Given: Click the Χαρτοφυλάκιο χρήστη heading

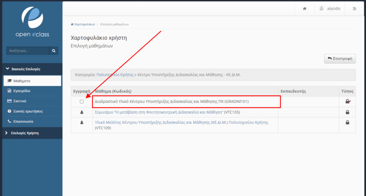Looking at the screenshot, I should [99, 38].
